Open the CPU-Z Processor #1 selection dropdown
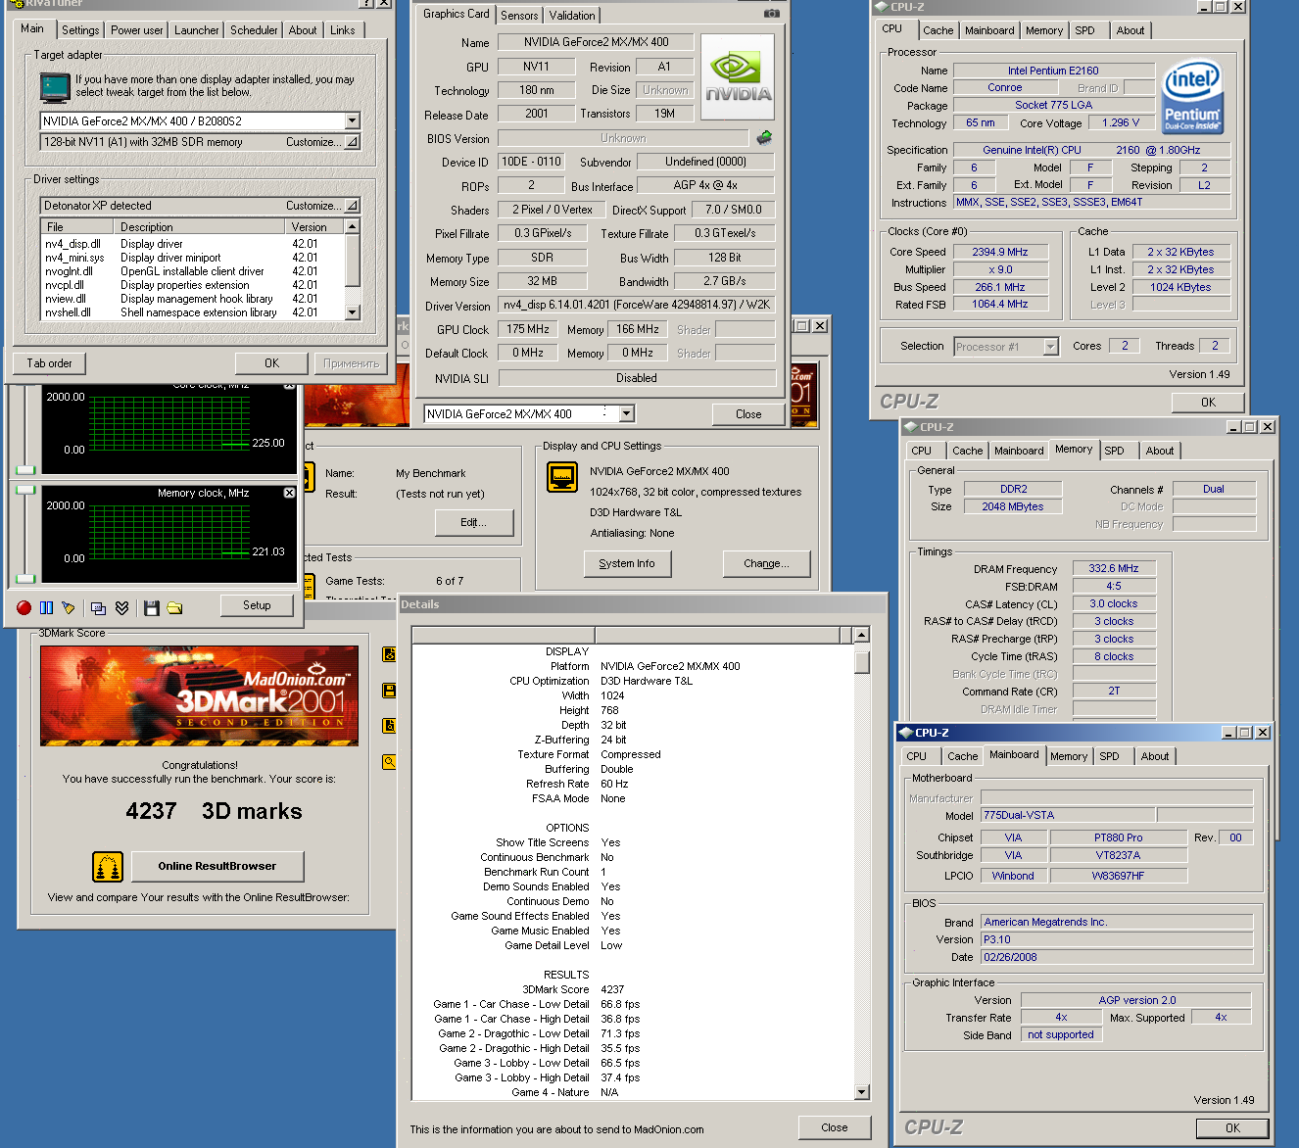 tap(1050, 347)
